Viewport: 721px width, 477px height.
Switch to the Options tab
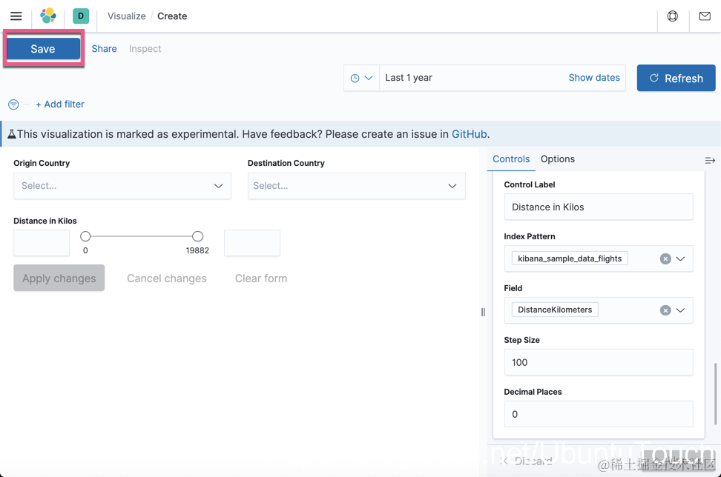click(x=558, y=159)
